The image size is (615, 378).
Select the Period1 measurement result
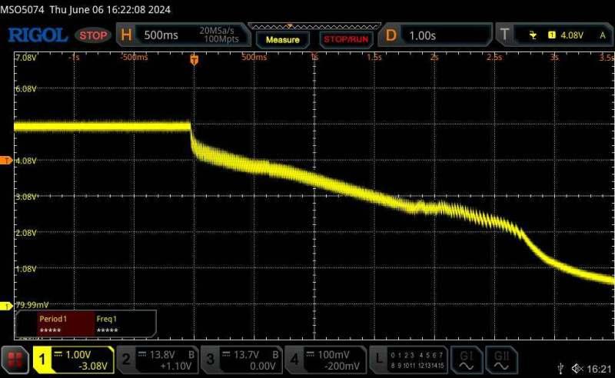[x=54, y=323]
